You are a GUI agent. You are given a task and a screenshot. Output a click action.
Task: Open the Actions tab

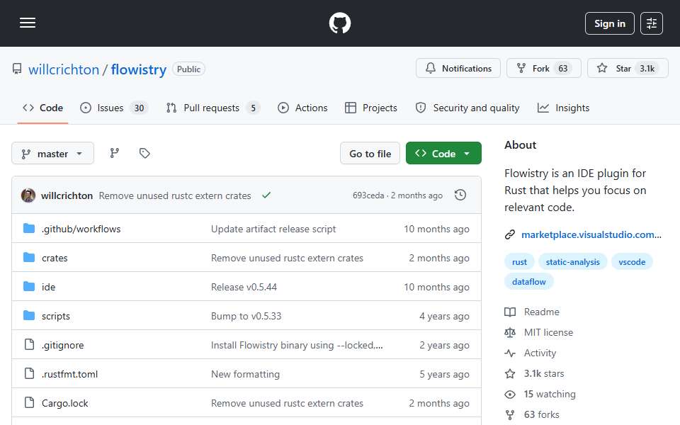[302, 108]
